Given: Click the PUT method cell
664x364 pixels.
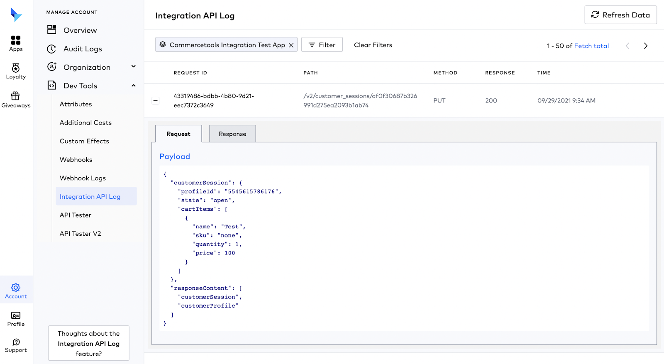Looking at the screenshot, I should (439, 100).
